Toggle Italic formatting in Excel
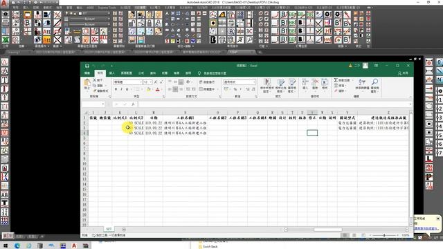 coord(122,89)
